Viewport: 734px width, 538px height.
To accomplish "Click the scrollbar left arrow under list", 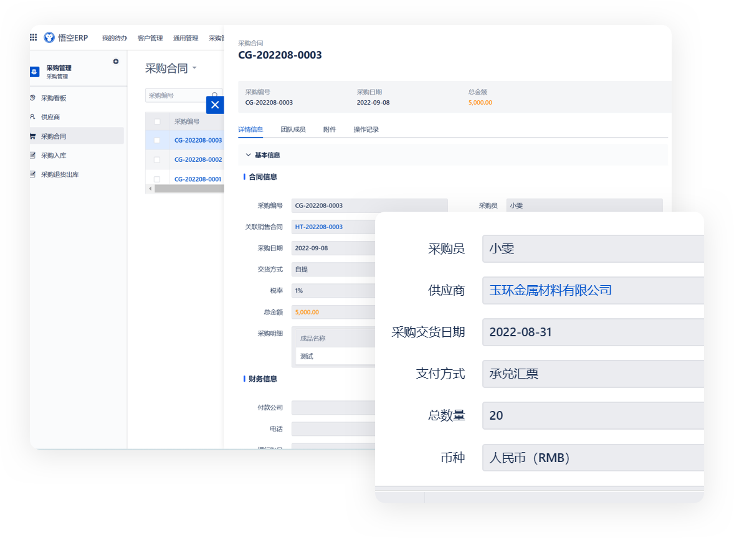I will (x=150, y=189).
